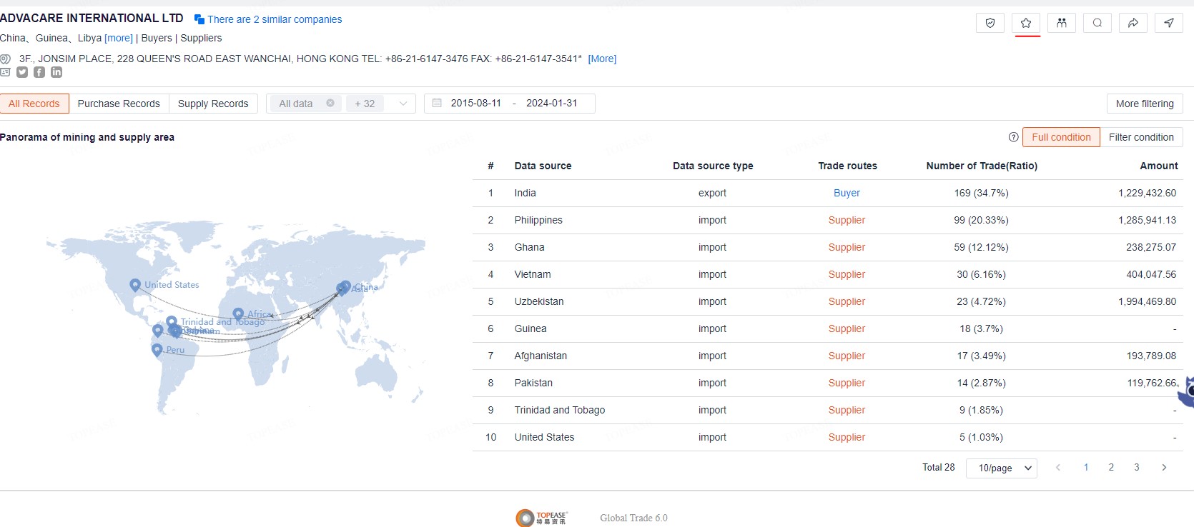Screen dimensions: 1194x527
Task: Click the Philippines data source cell
Action: [x=538, y=220]
